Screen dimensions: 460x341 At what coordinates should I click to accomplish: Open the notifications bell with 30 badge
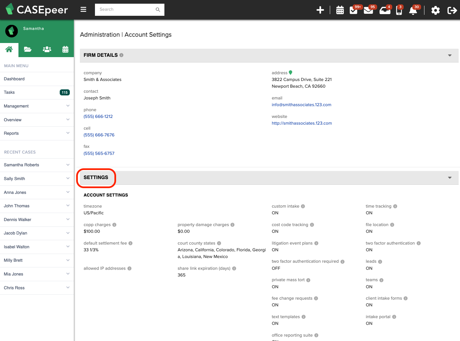click(413, 11)
